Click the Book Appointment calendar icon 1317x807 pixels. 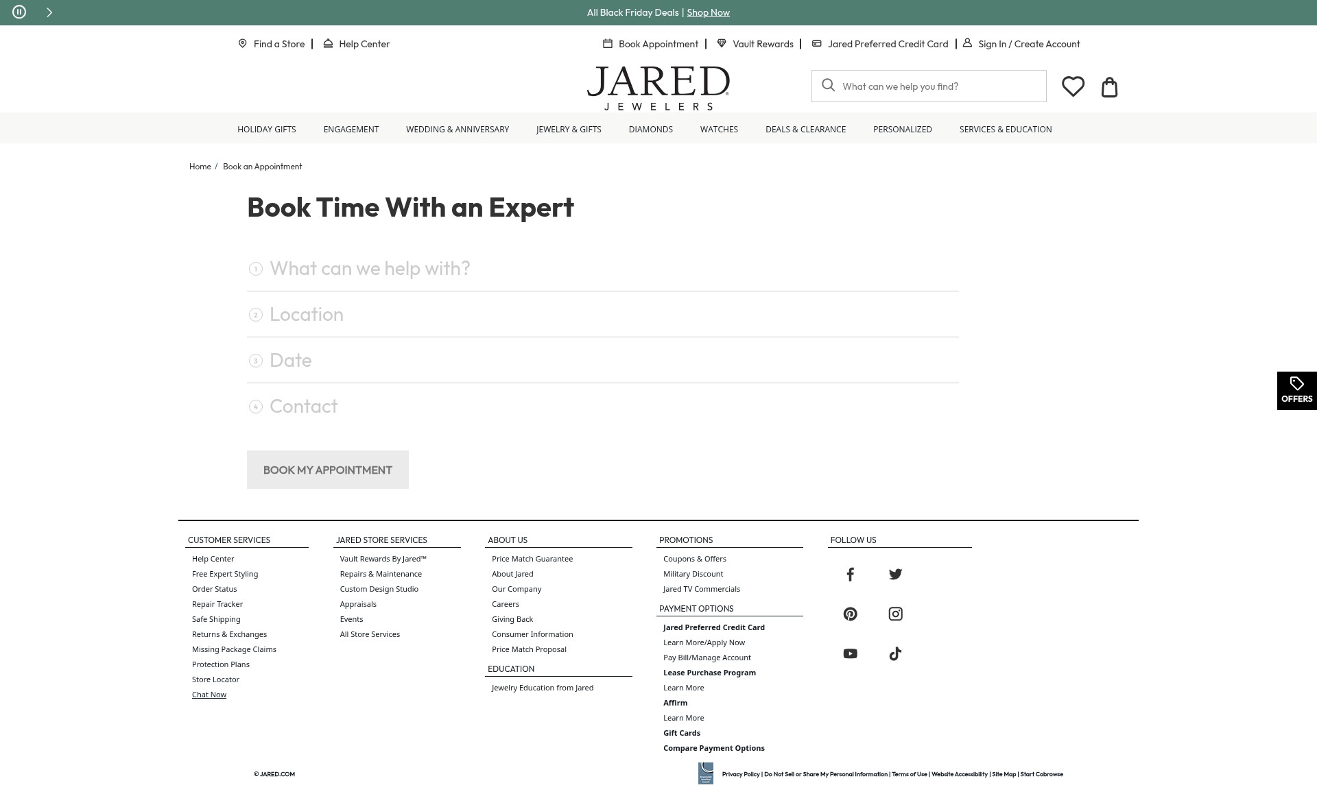(x=607, y=43)
